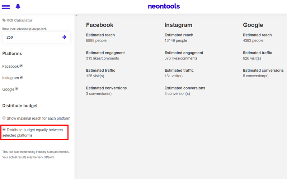Click the ROI Calculator tag icon
The image size is (287, 179).
pos(4,20)
